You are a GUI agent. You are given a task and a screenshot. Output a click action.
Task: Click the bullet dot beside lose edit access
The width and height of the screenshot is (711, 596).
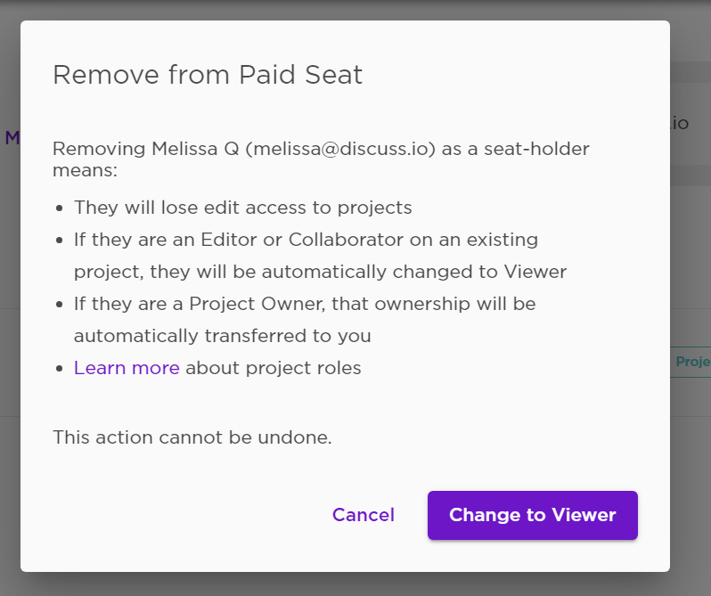click(59, 208)
